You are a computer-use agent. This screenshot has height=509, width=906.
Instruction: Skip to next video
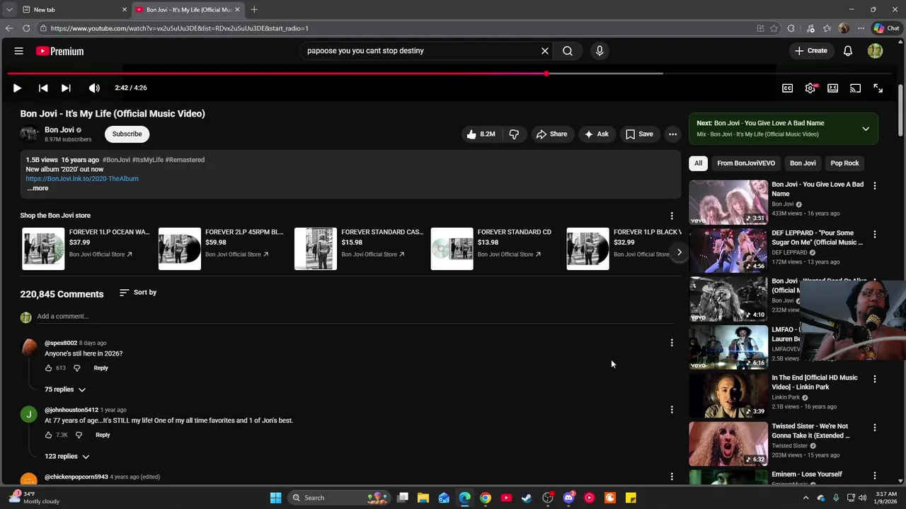(x=66, y=88)
